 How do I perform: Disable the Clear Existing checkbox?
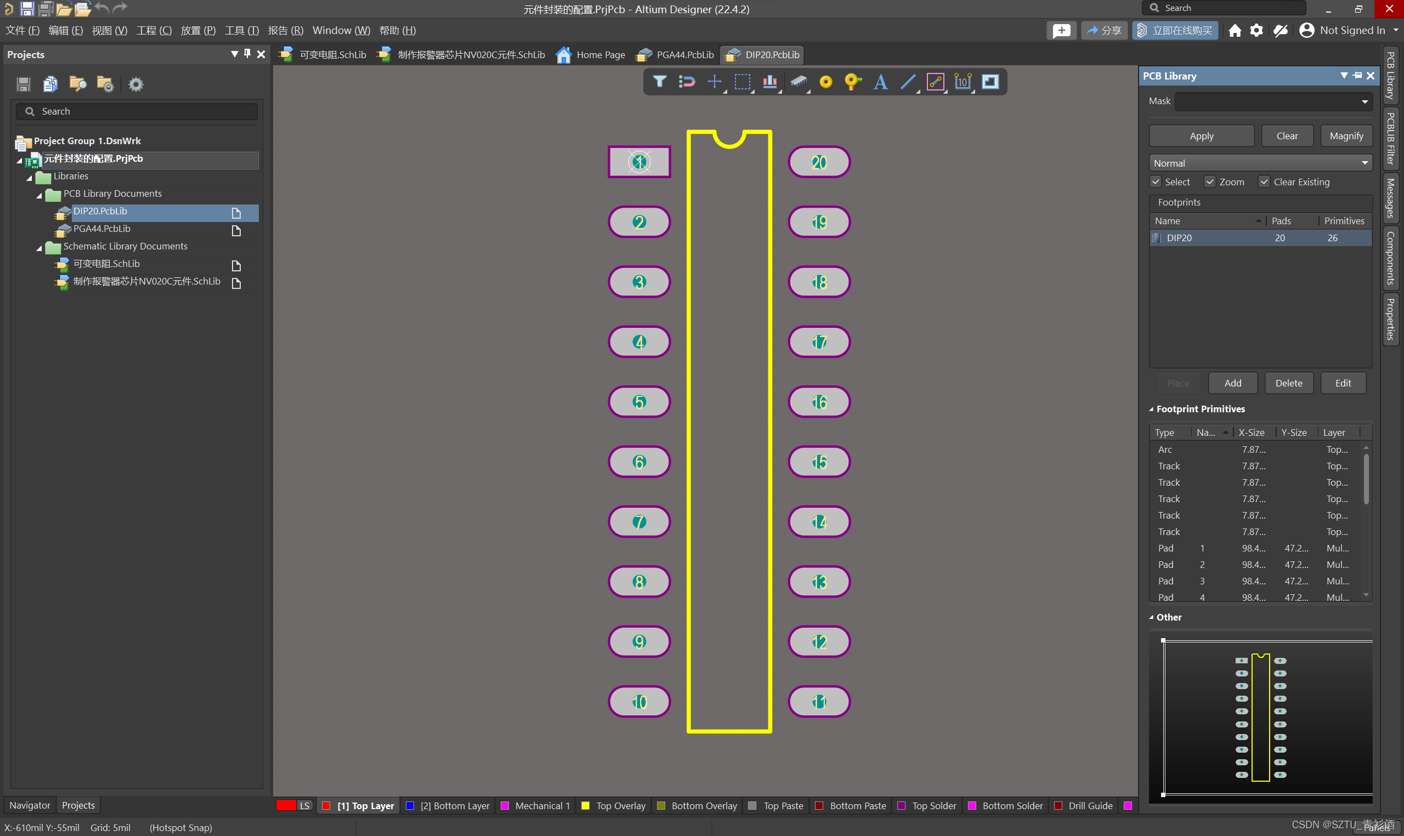click(1264, 182)
